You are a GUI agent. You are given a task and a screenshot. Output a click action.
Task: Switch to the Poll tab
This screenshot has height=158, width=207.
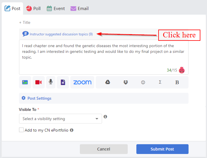click(33, 9)
